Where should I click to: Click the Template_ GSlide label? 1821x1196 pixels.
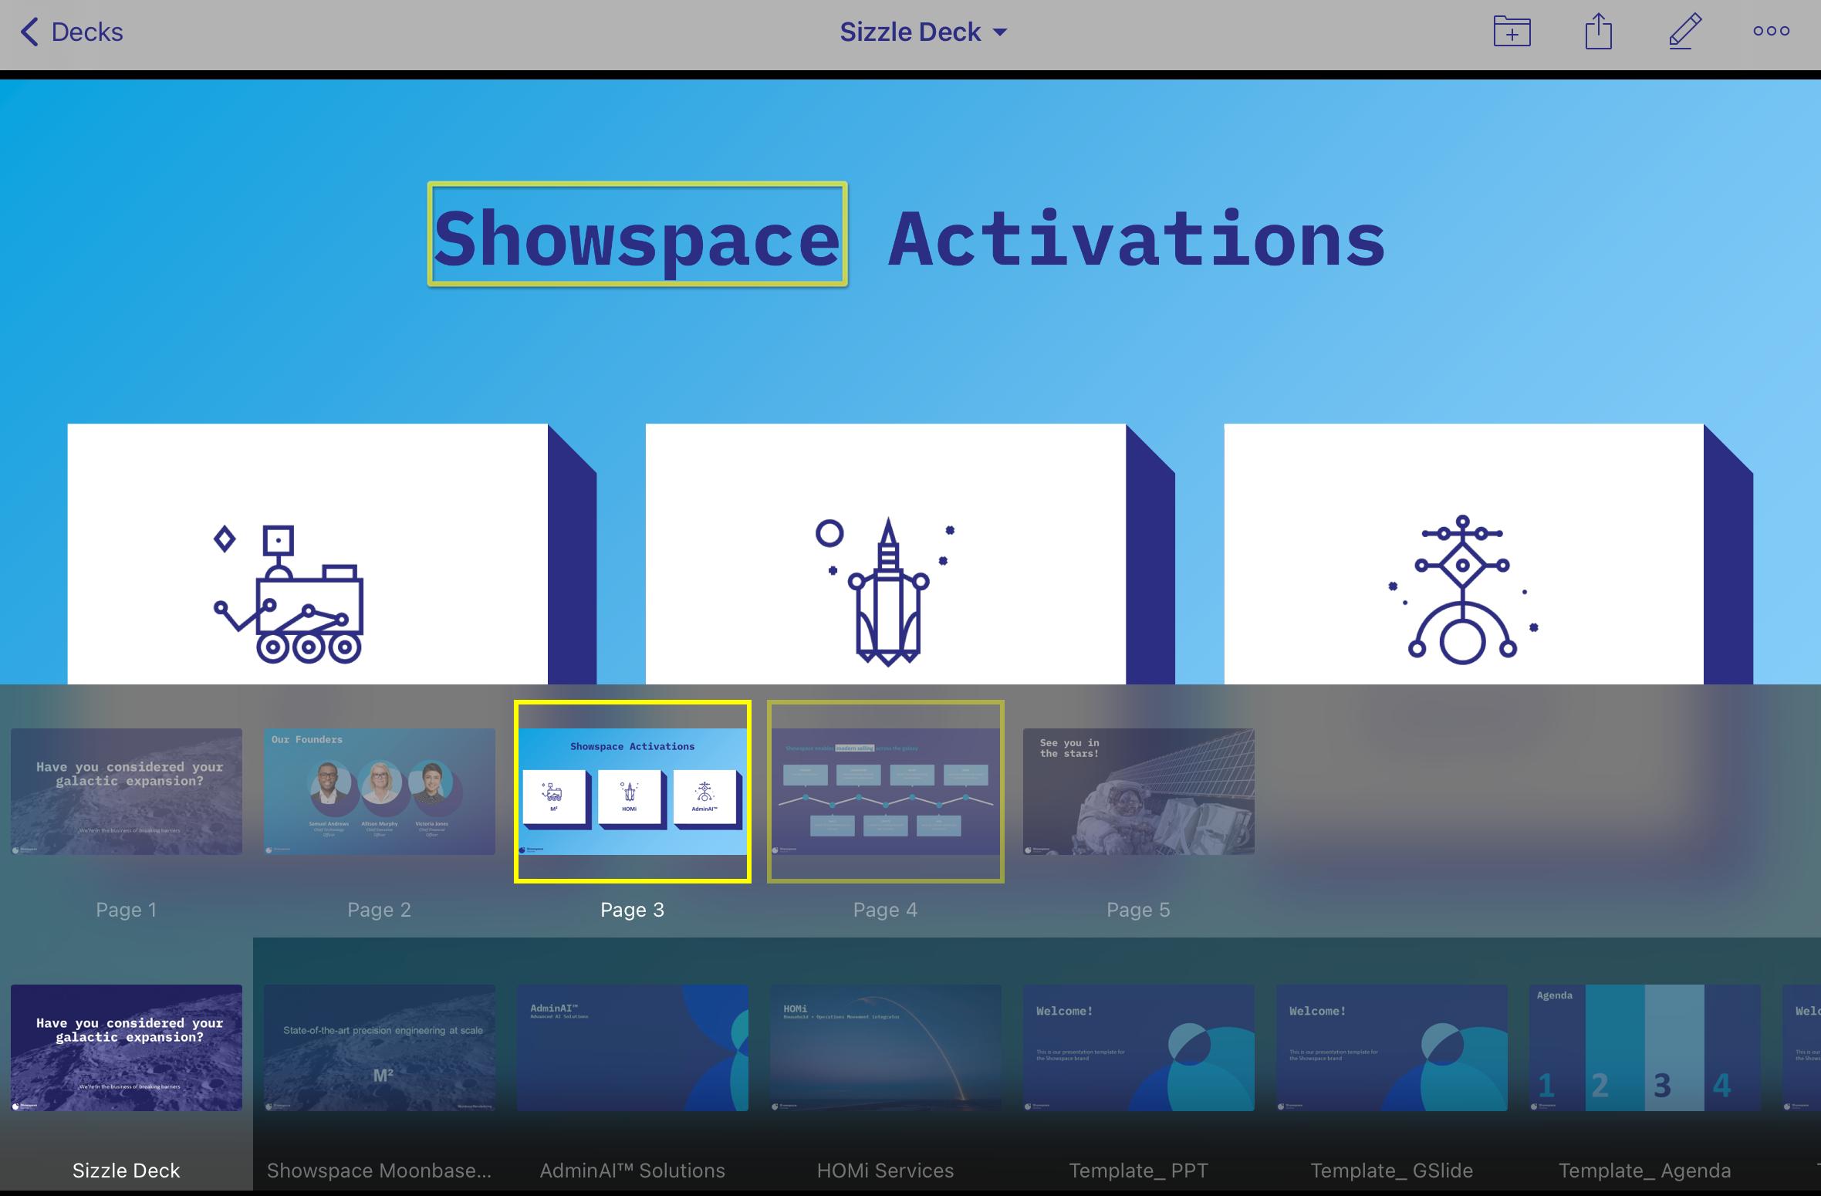(1392, 1171)
